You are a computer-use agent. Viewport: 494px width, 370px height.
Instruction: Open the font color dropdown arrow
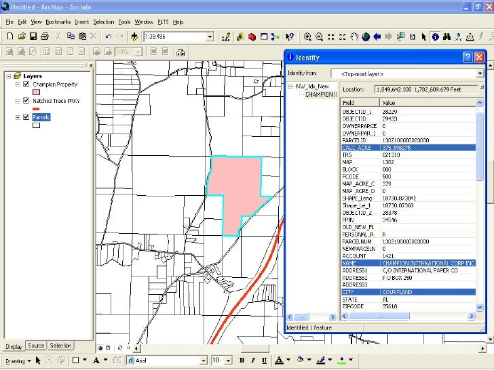tap(288, 360)
